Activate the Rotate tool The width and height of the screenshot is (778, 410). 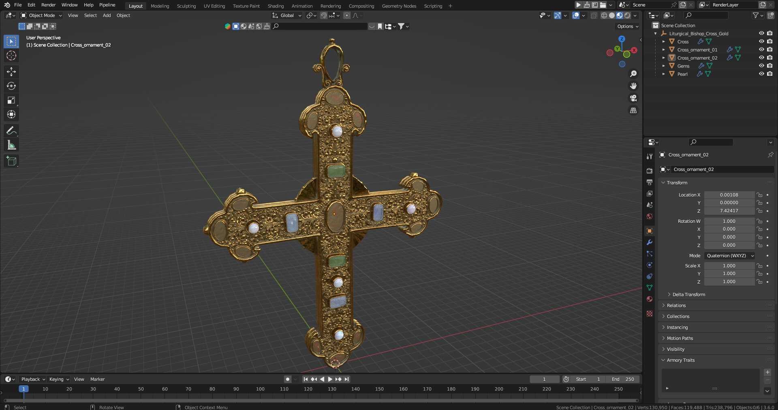click(x=11, y=86)
